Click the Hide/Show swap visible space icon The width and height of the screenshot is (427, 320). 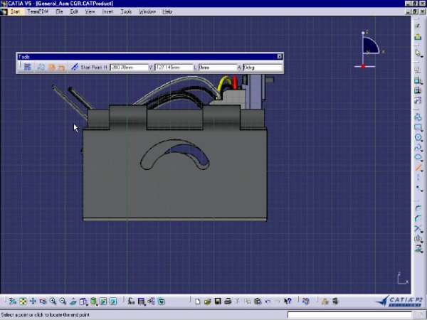[x=114, y=302]
